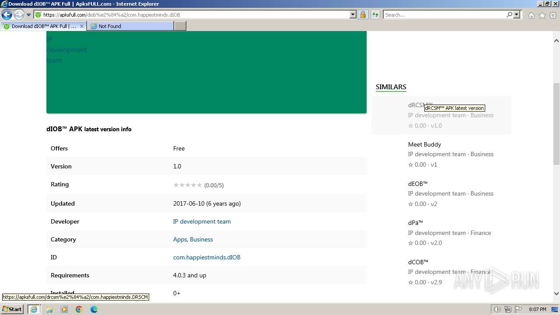Click the '4.0.3 and up' requirements value

click(190, 275)
